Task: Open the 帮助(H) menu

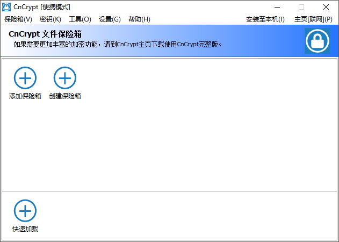Action: 139,19
